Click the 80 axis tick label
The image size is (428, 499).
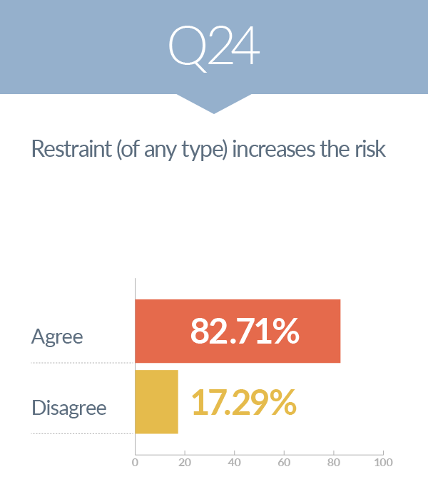tap(333, 462)
